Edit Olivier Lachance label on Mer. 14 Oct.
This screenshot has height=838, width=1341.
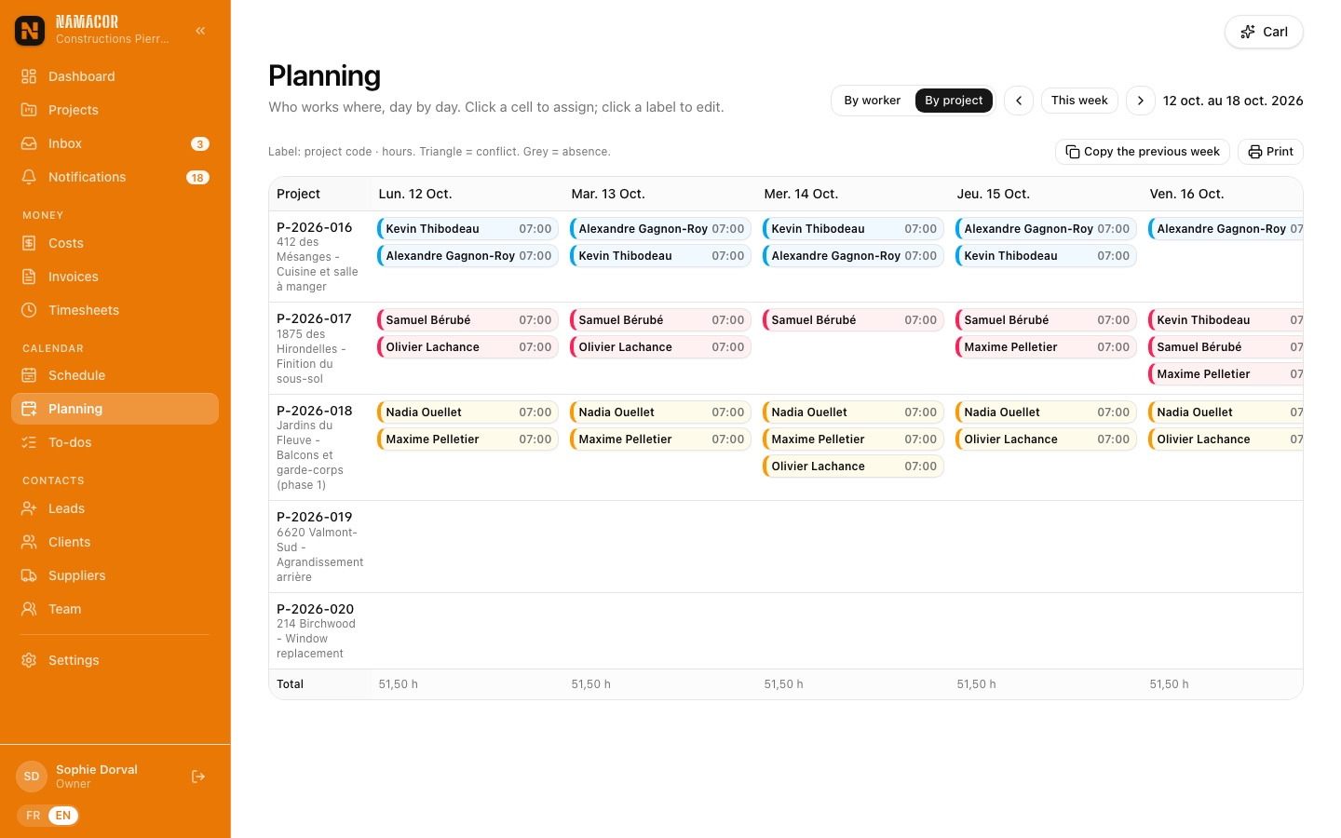click(853, 466)
